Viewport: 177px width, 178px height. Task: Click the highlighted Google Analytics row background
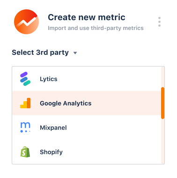(87, 103)
